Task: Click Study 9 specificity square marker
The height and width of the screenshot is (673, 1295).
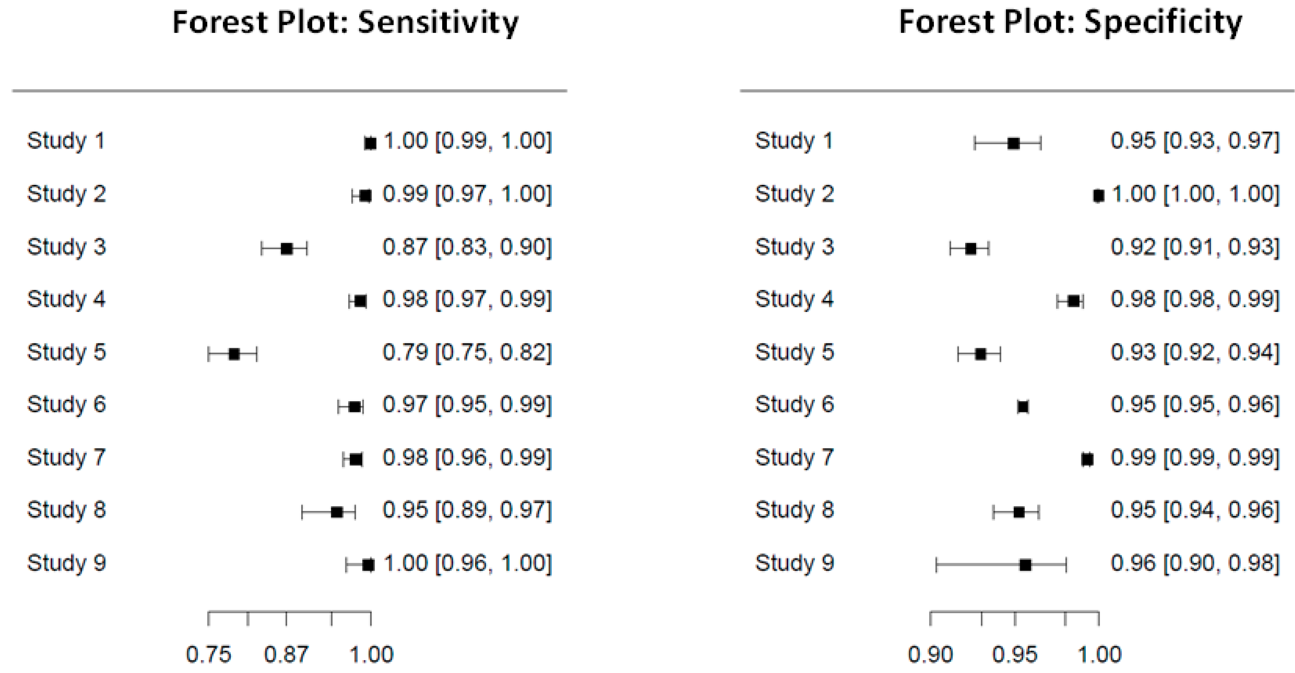Action: click(x=1026, y=565)
